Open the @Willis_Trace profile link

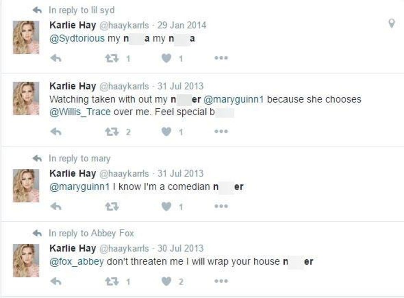point(80,112)
